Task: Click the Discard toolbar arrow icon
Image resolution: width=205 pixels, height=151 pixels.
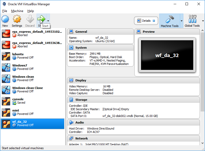Action: point(30,19)
